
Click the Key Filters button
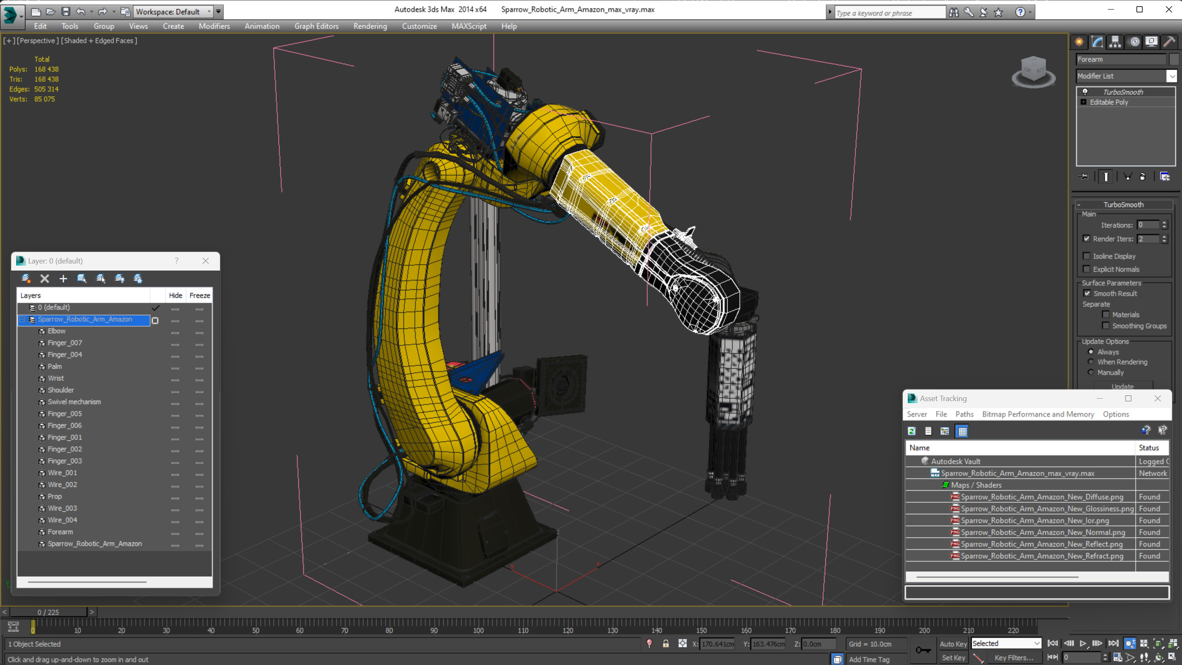pyautogui.click(x=1014, y=658)
